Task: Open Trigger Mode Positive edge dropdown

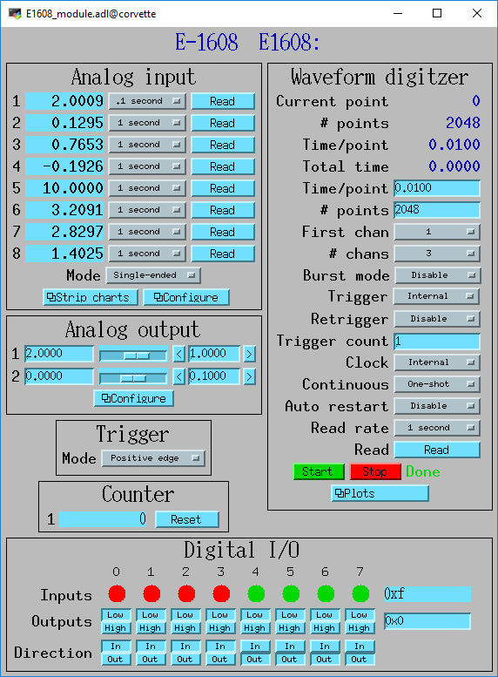Action: (x=153, y=458)
